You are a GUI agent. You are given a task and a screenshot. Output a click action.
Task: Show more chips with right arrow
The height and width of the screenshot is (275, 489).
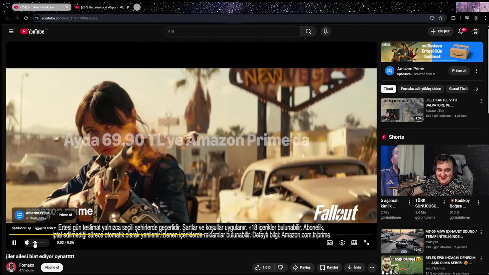coord(477,89)
